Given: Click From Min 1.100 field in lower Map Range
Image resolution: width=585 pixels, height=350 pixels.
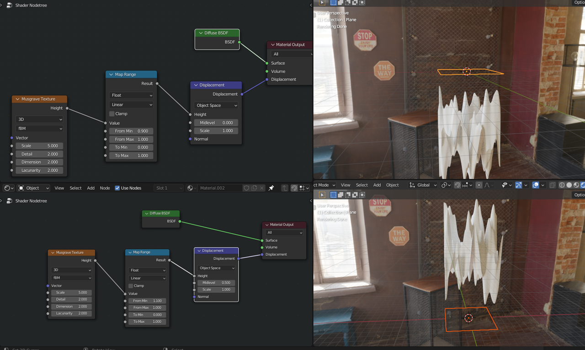Looking at the screenshot, I should 147,301.
